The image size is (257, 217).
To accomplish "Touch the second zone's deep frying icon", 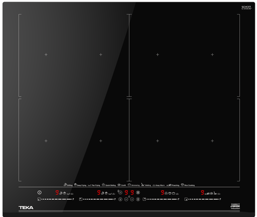I will (106, 193).
